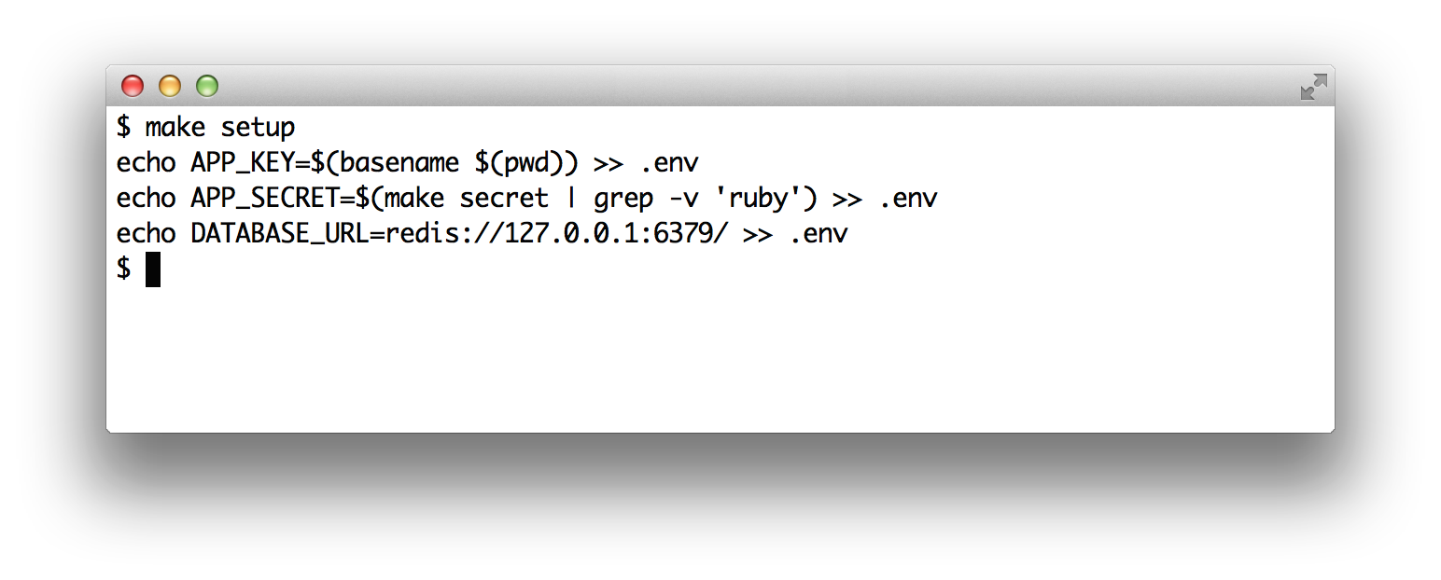
Task: Minimize the terminal with the yellow button
Action: pos(170,87)
